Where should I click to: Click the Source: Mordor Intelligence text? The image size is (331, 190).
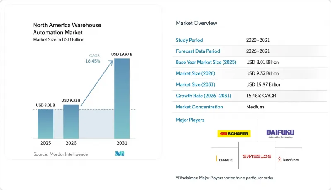point(60,154)
